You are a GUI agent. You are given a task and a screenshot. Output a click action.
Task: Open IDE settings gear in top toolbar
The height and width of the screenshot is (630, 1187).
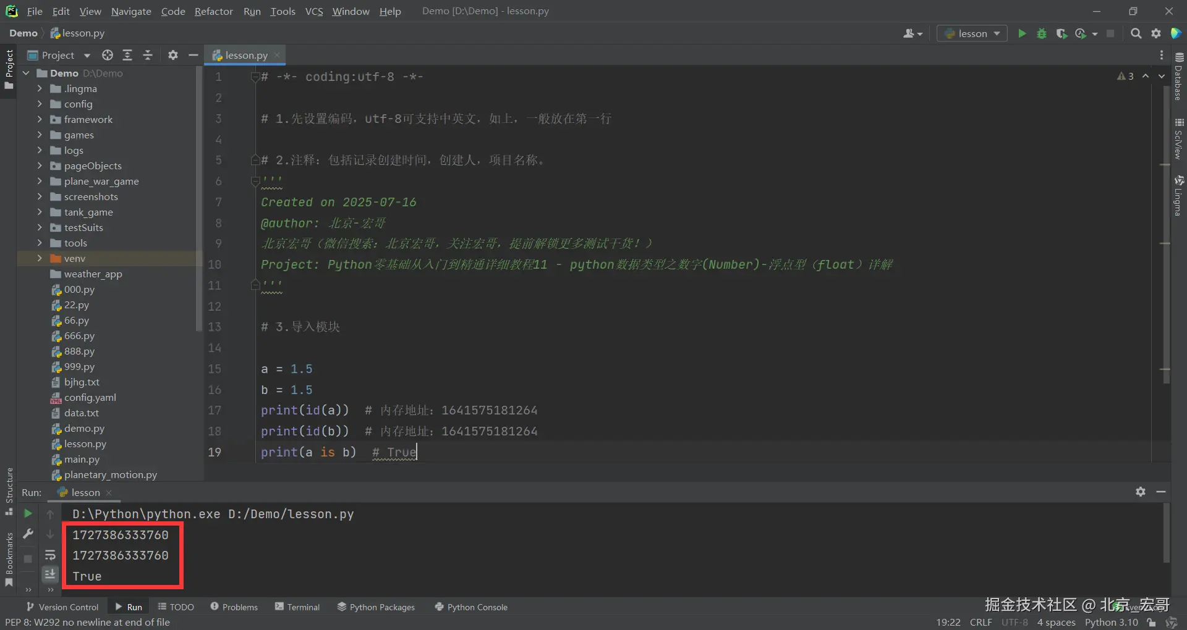[x=1156, y=33]
